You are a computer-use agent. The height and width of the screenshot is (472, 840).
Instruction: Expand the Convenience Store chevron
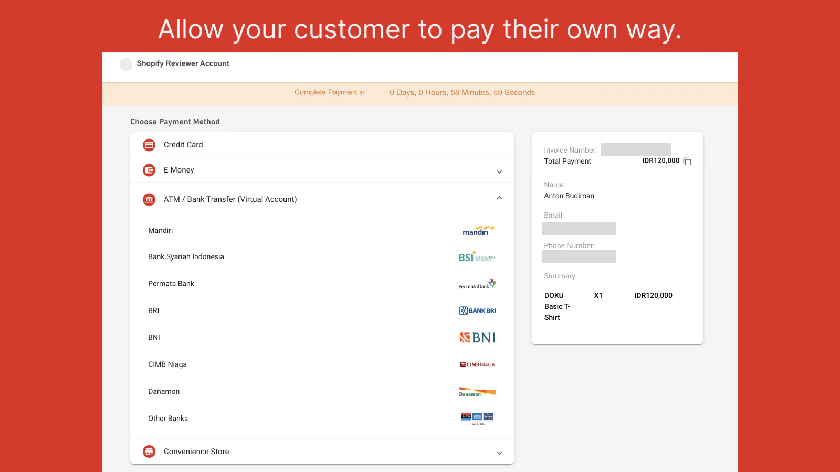[x=499, y=453]
